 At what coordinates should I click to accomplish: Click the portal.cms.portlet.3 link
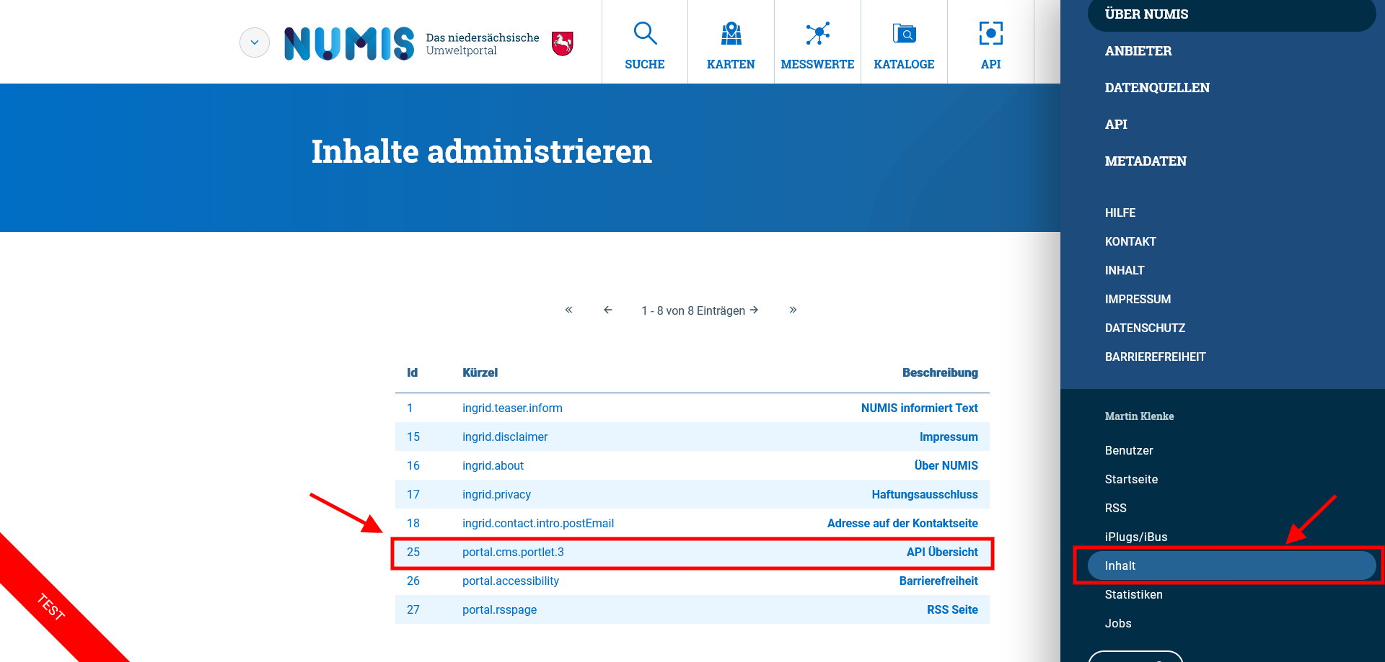[513, 552]
